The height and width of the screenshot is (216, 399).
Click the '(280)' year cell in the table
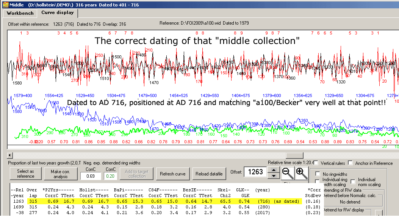click(264, 207)
